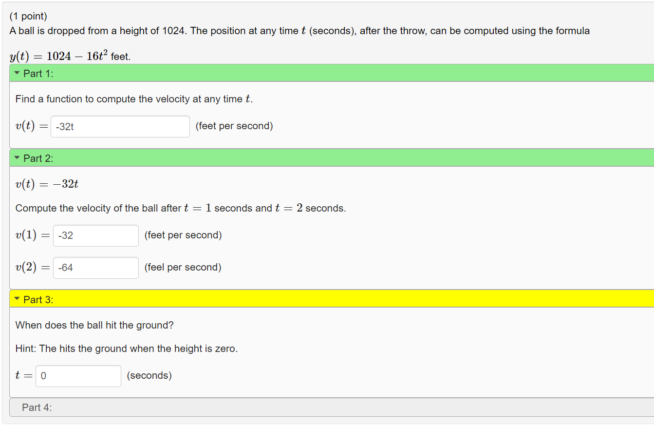
Task: Click inside the v(2) answer box
Action: point(95,267)
